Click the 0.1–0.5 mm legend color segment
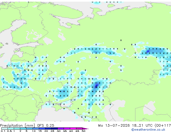171x132 pixels. [5, 128]
